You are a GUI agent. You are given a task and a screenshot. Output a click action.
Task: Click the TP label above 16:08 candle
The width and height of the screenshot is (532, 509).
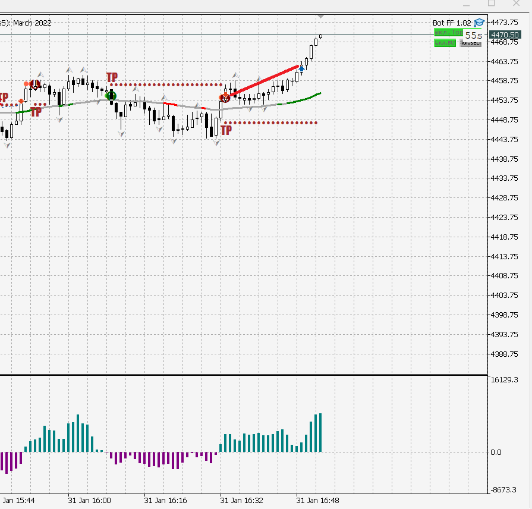[112, 77]
